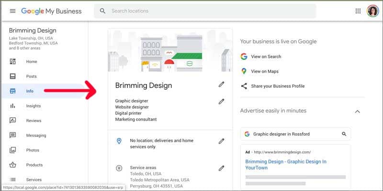
Task: Click 'Perrysburg, OH 43551, USA' entry
Action: [157, 186]
